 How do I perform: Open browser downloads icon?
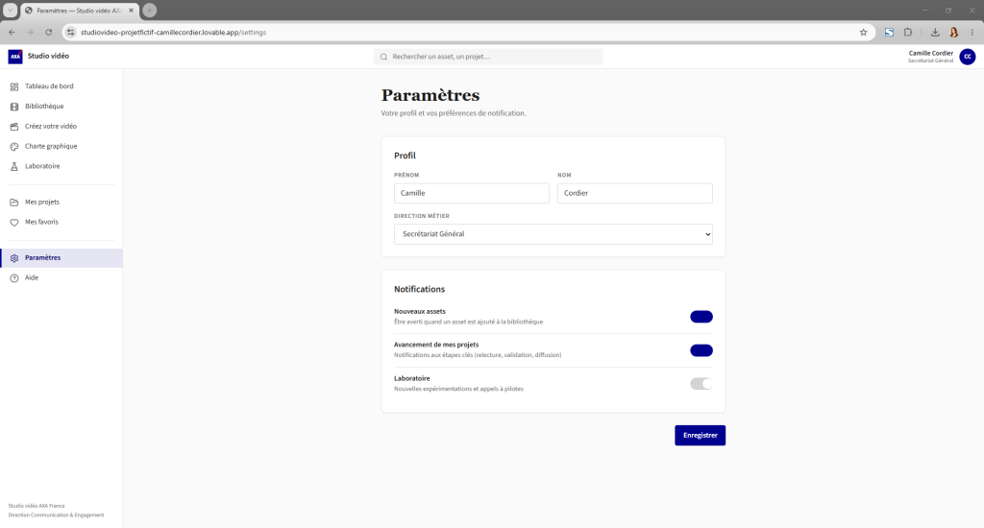pos(935,33)
